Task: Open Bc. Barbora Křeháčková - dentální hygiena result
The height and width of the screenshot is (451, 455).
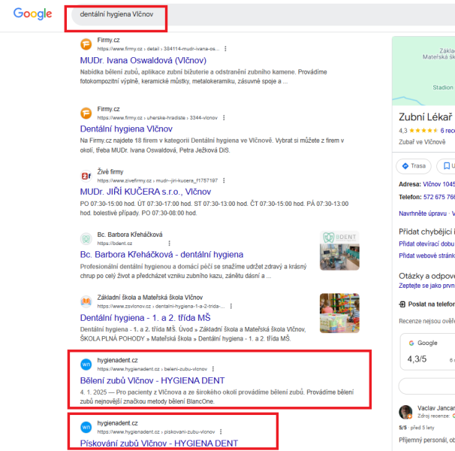Action: pos(161,255)
